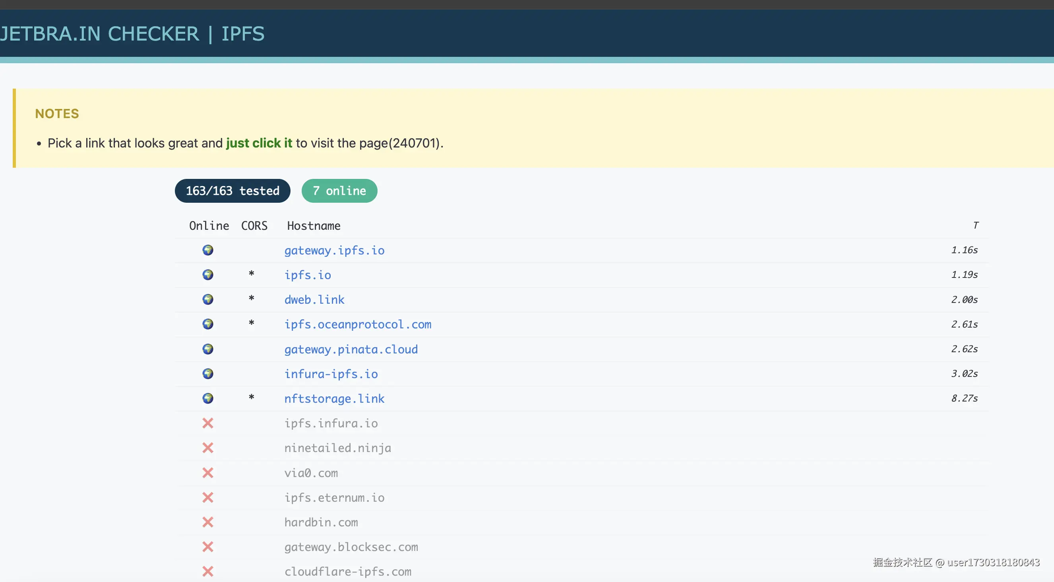This screenshot has height=582, width=1054.
Task: Click the offline host via0.com
Action: (311, 473)
